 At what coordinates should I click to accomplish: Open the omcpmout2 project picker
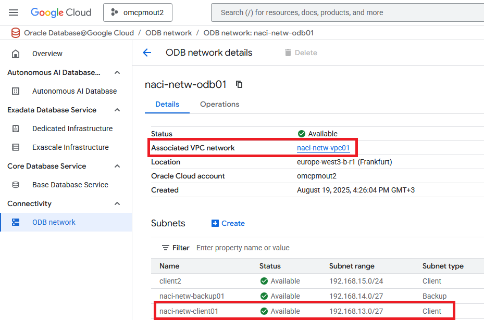pos(138,12)
